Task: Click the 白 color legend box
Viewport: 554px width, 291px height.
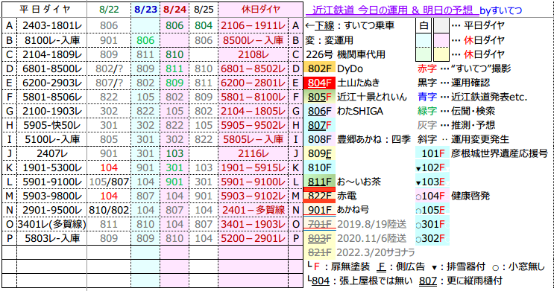Action: tap(424, 25)
